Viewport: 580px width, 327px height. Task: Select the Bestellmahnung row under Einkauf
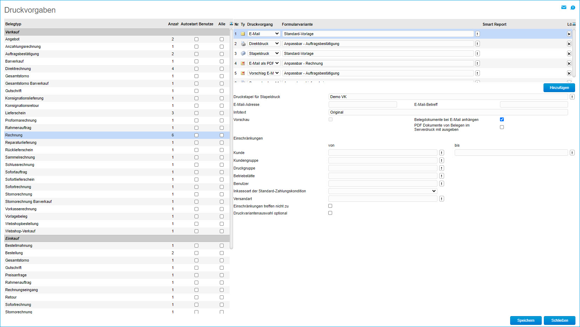pos(117,245)
